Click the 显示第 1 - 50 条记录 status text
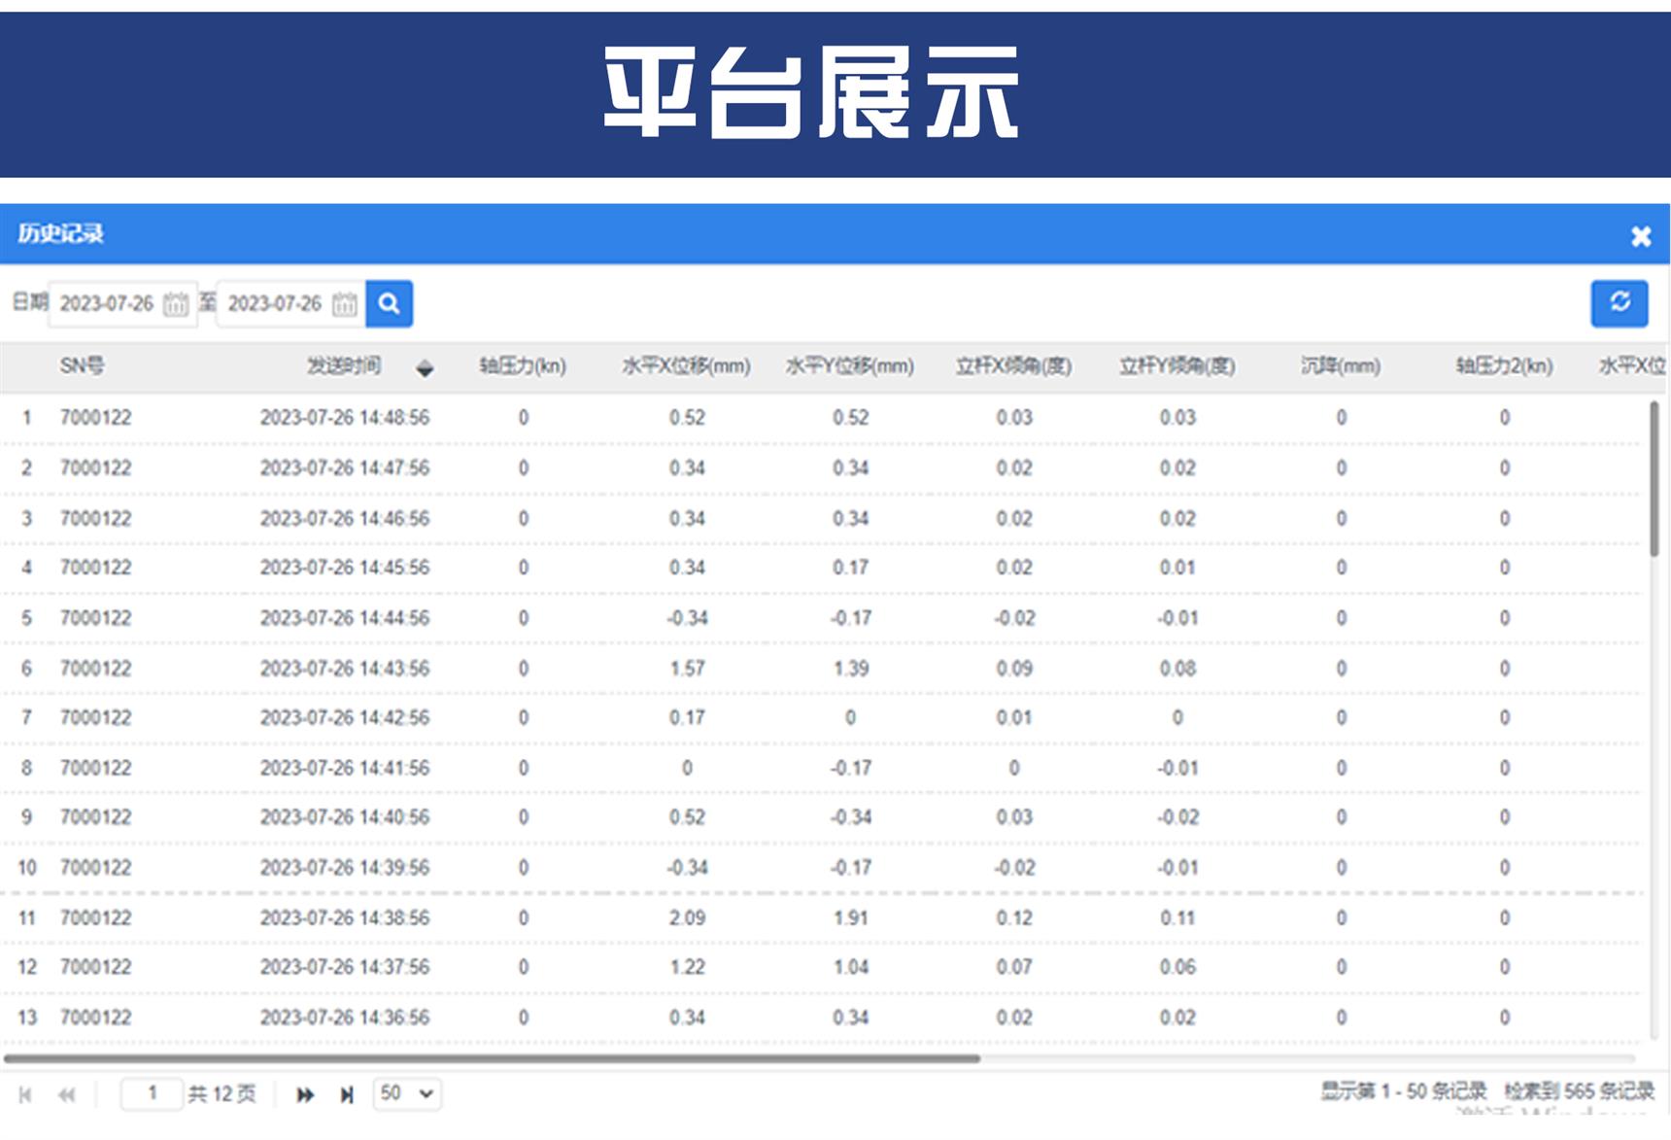Screen dimensions: 1671x1140 click(x=1403, y=1091)
